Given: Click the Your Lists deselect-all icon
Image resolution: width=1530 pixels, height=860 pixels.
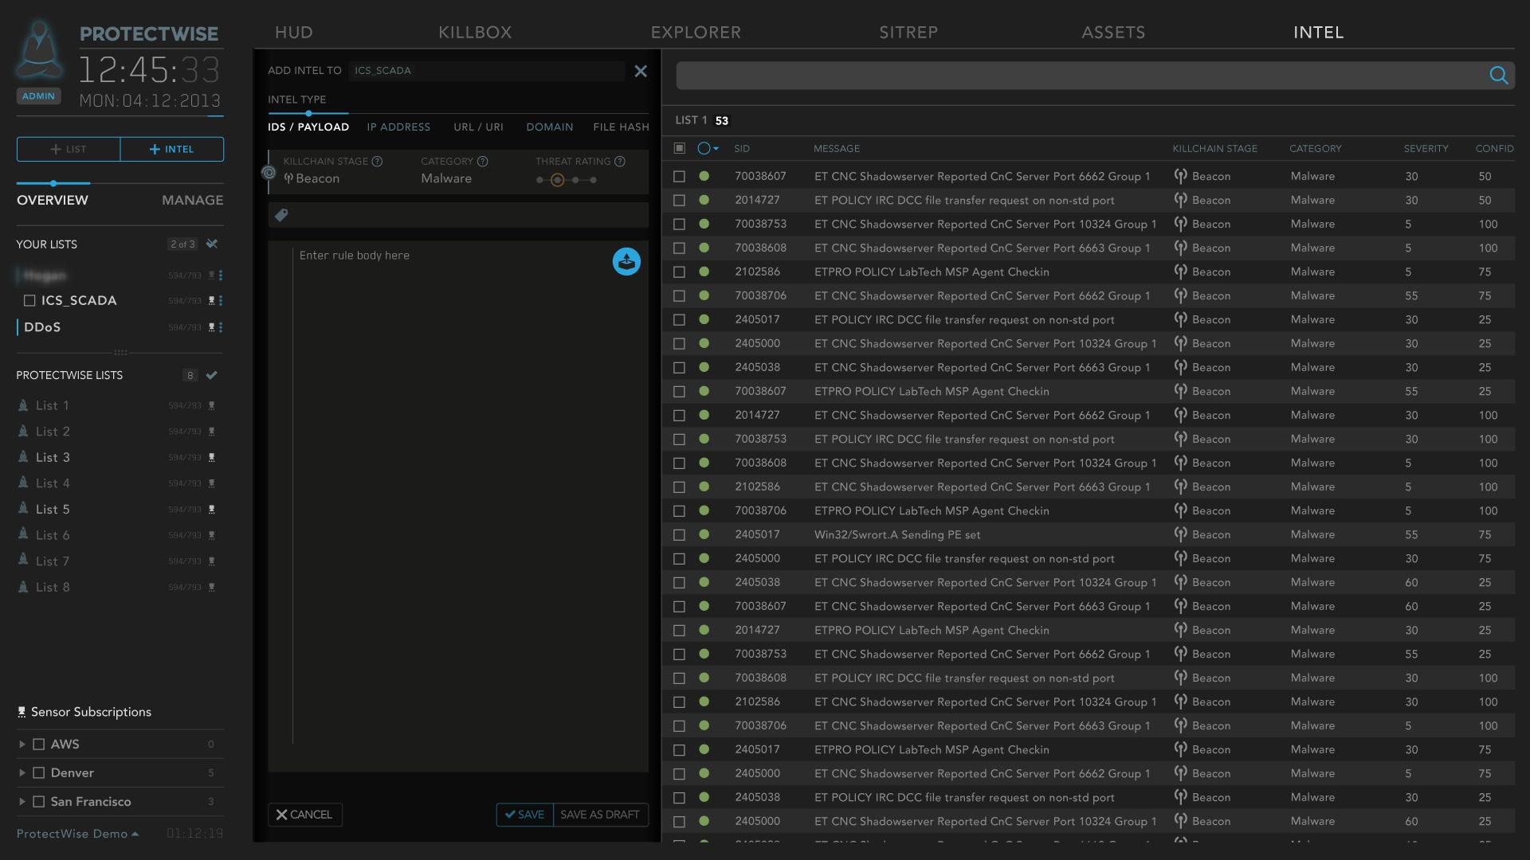Looking at the screenshot, I should click(212, 244).
